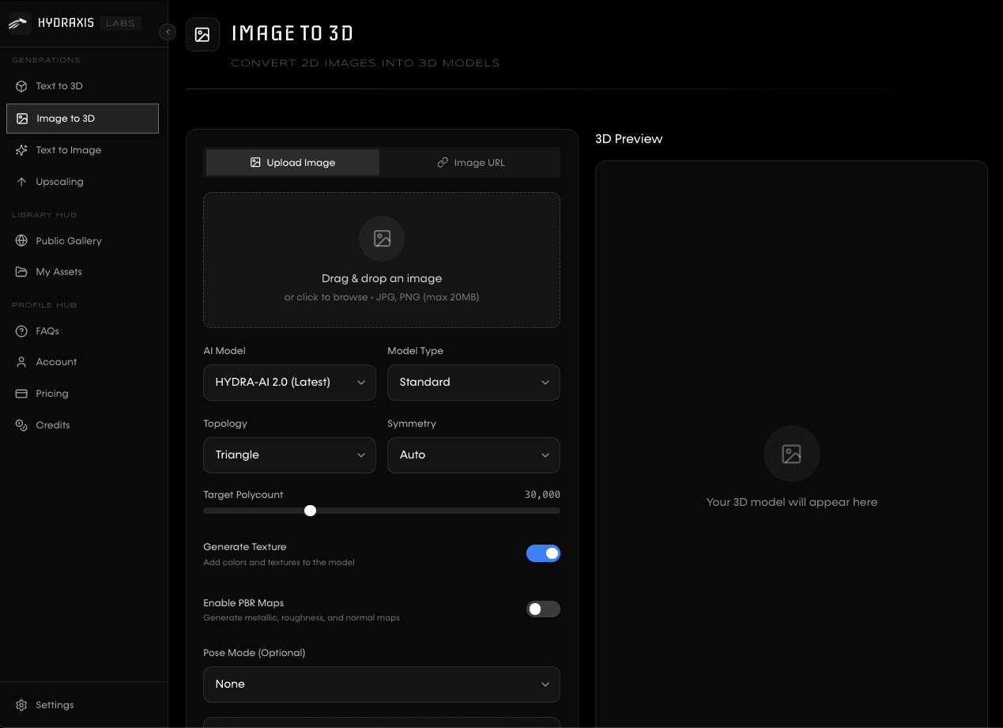Screen dimensions: 1003x728
Task: Open Public Gallery via globe icon
Action: (22, 241)
